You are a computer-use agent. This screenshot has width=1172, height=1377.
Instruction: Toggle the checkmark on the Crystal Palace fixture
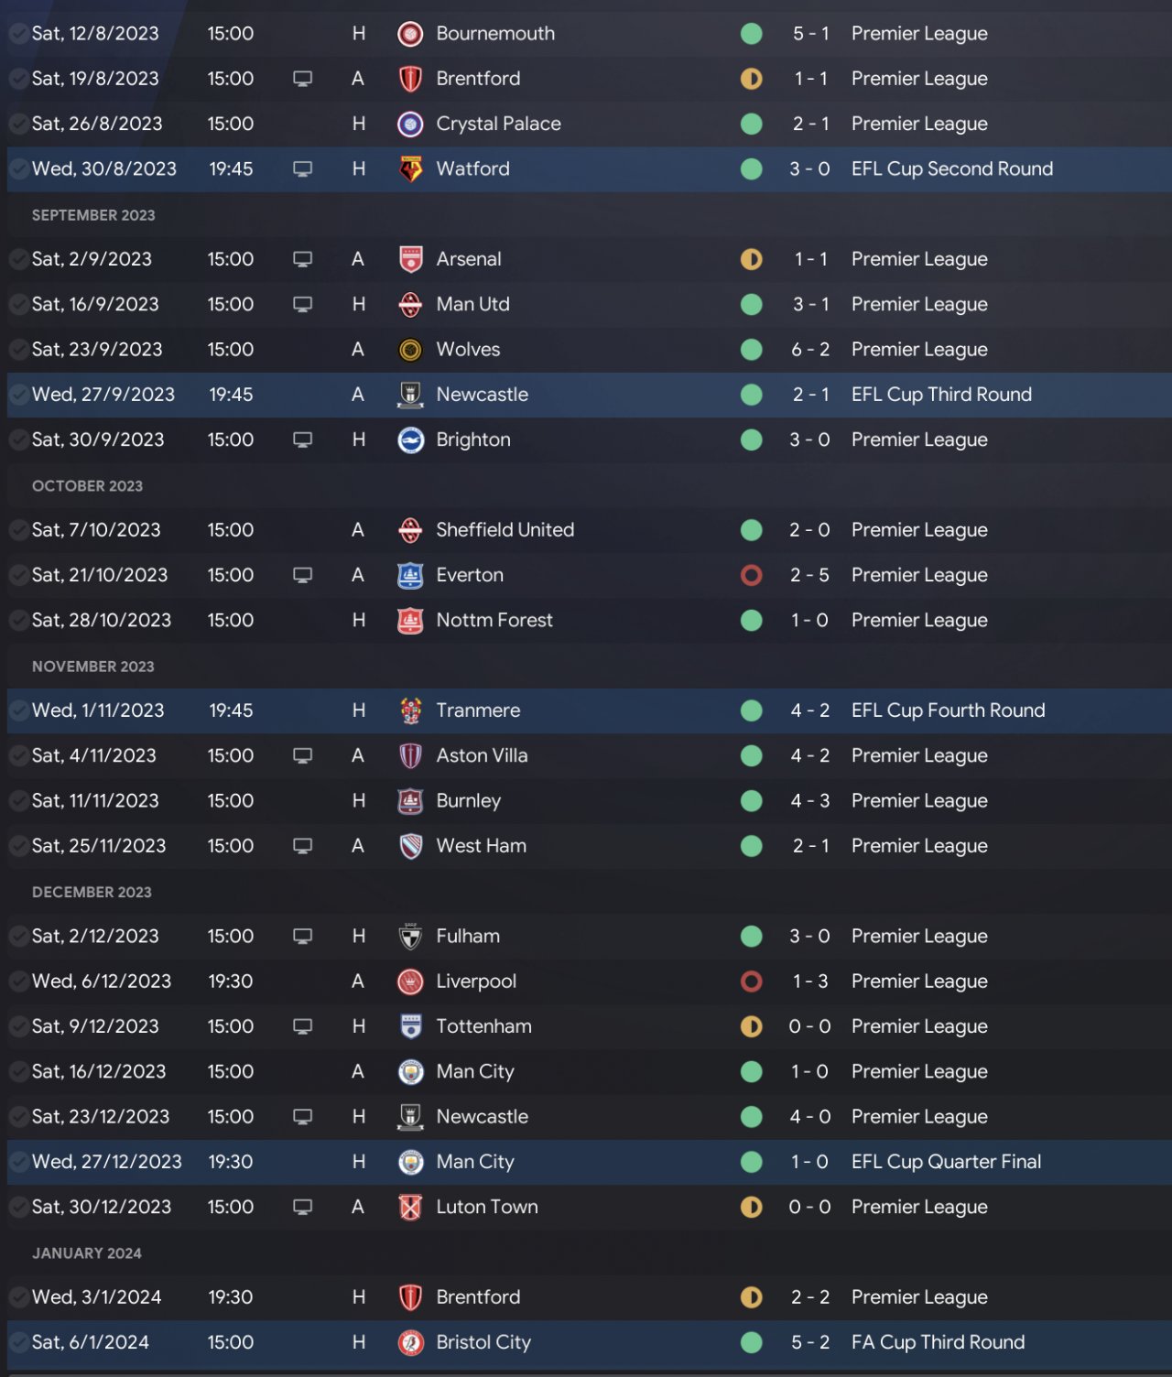(17, 124)
